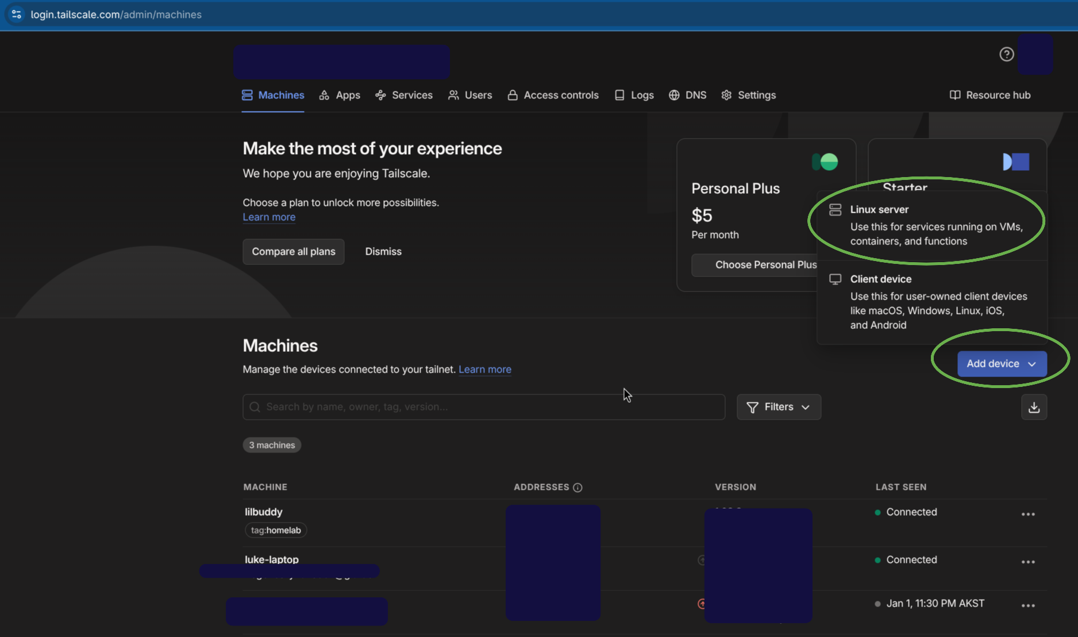
Task: Open Learn more link beside tailnet description
Action: (x=484, y=370)
